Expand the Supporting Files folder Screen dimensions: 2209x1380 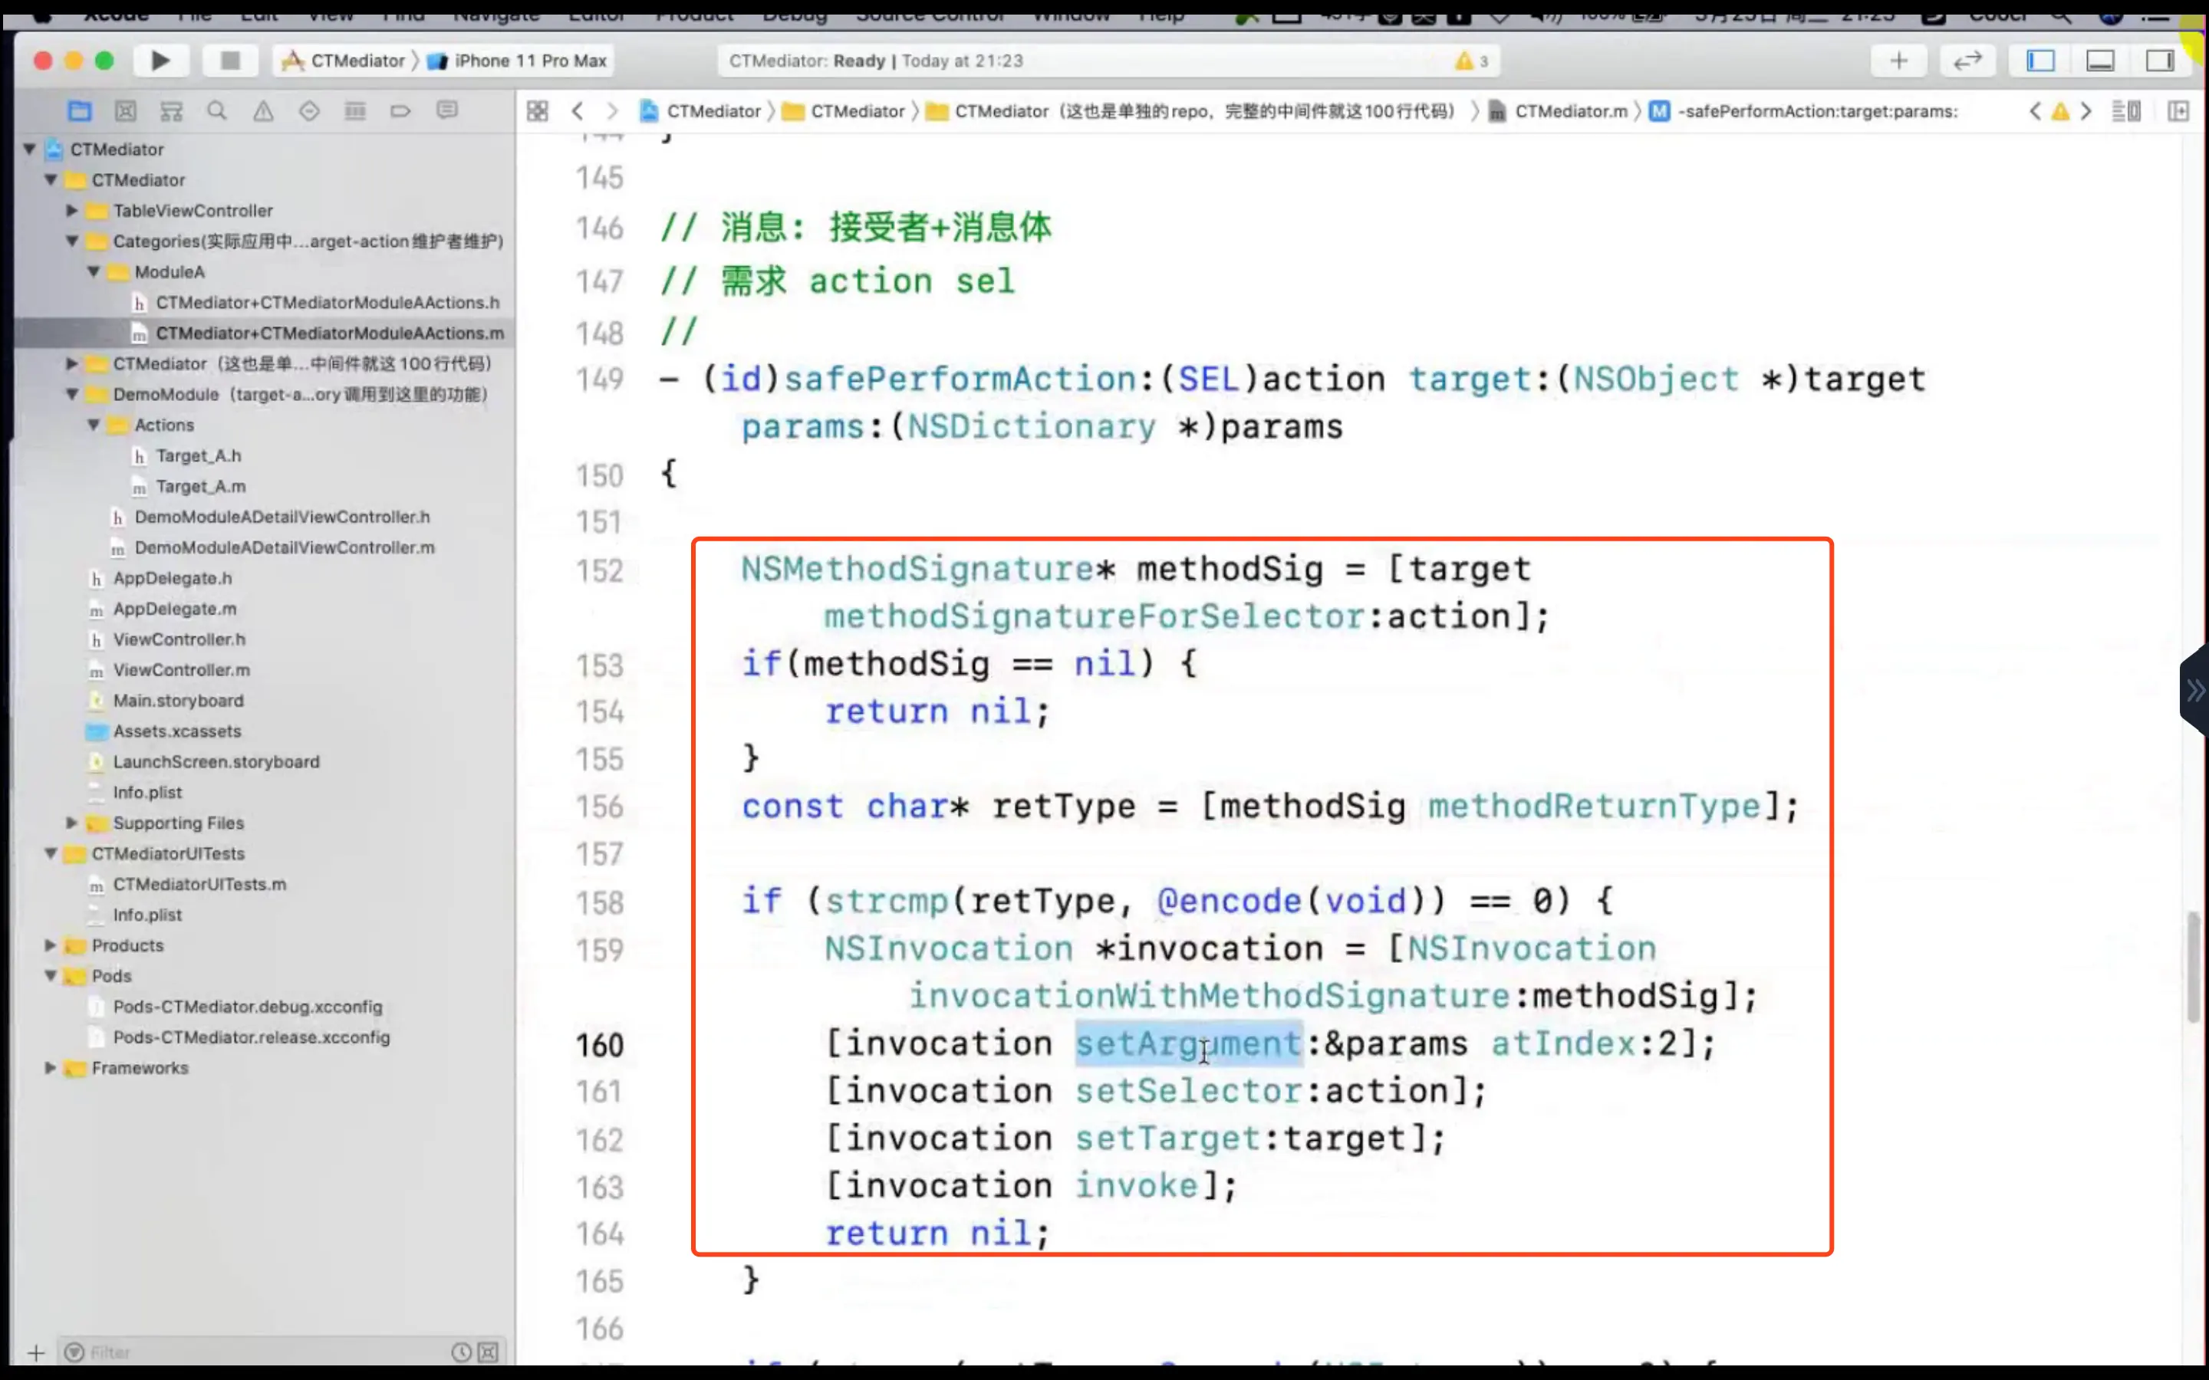tap(71, 823)
